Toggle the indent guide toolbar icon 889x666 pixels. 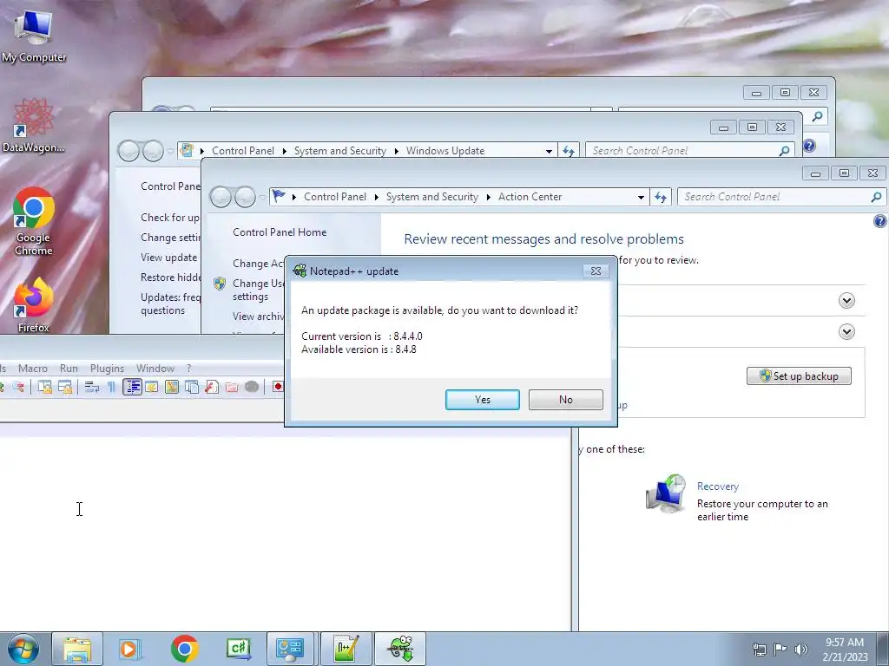coord(132,387)
